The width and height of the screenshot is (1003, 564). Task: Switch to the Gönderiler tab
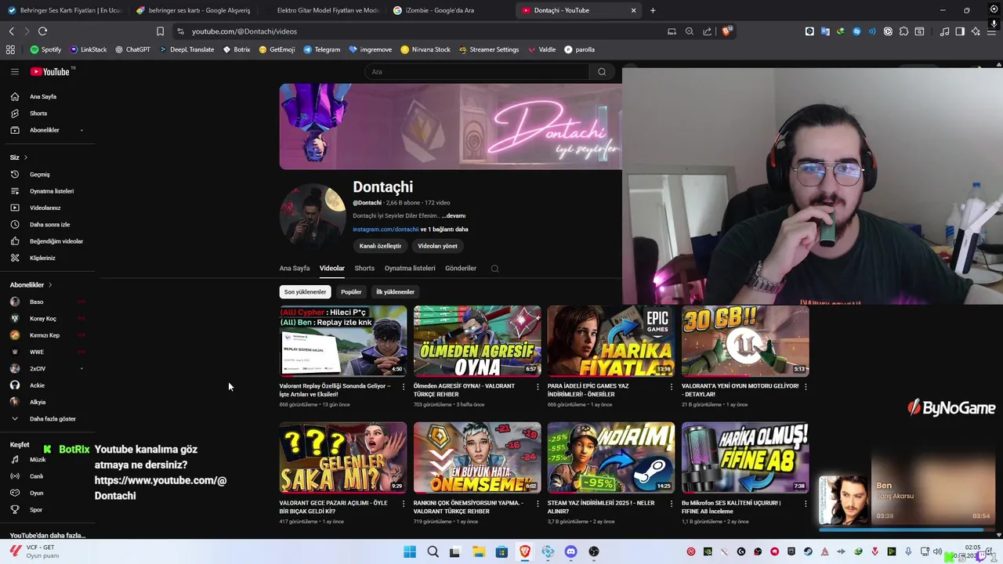(461, 268)
